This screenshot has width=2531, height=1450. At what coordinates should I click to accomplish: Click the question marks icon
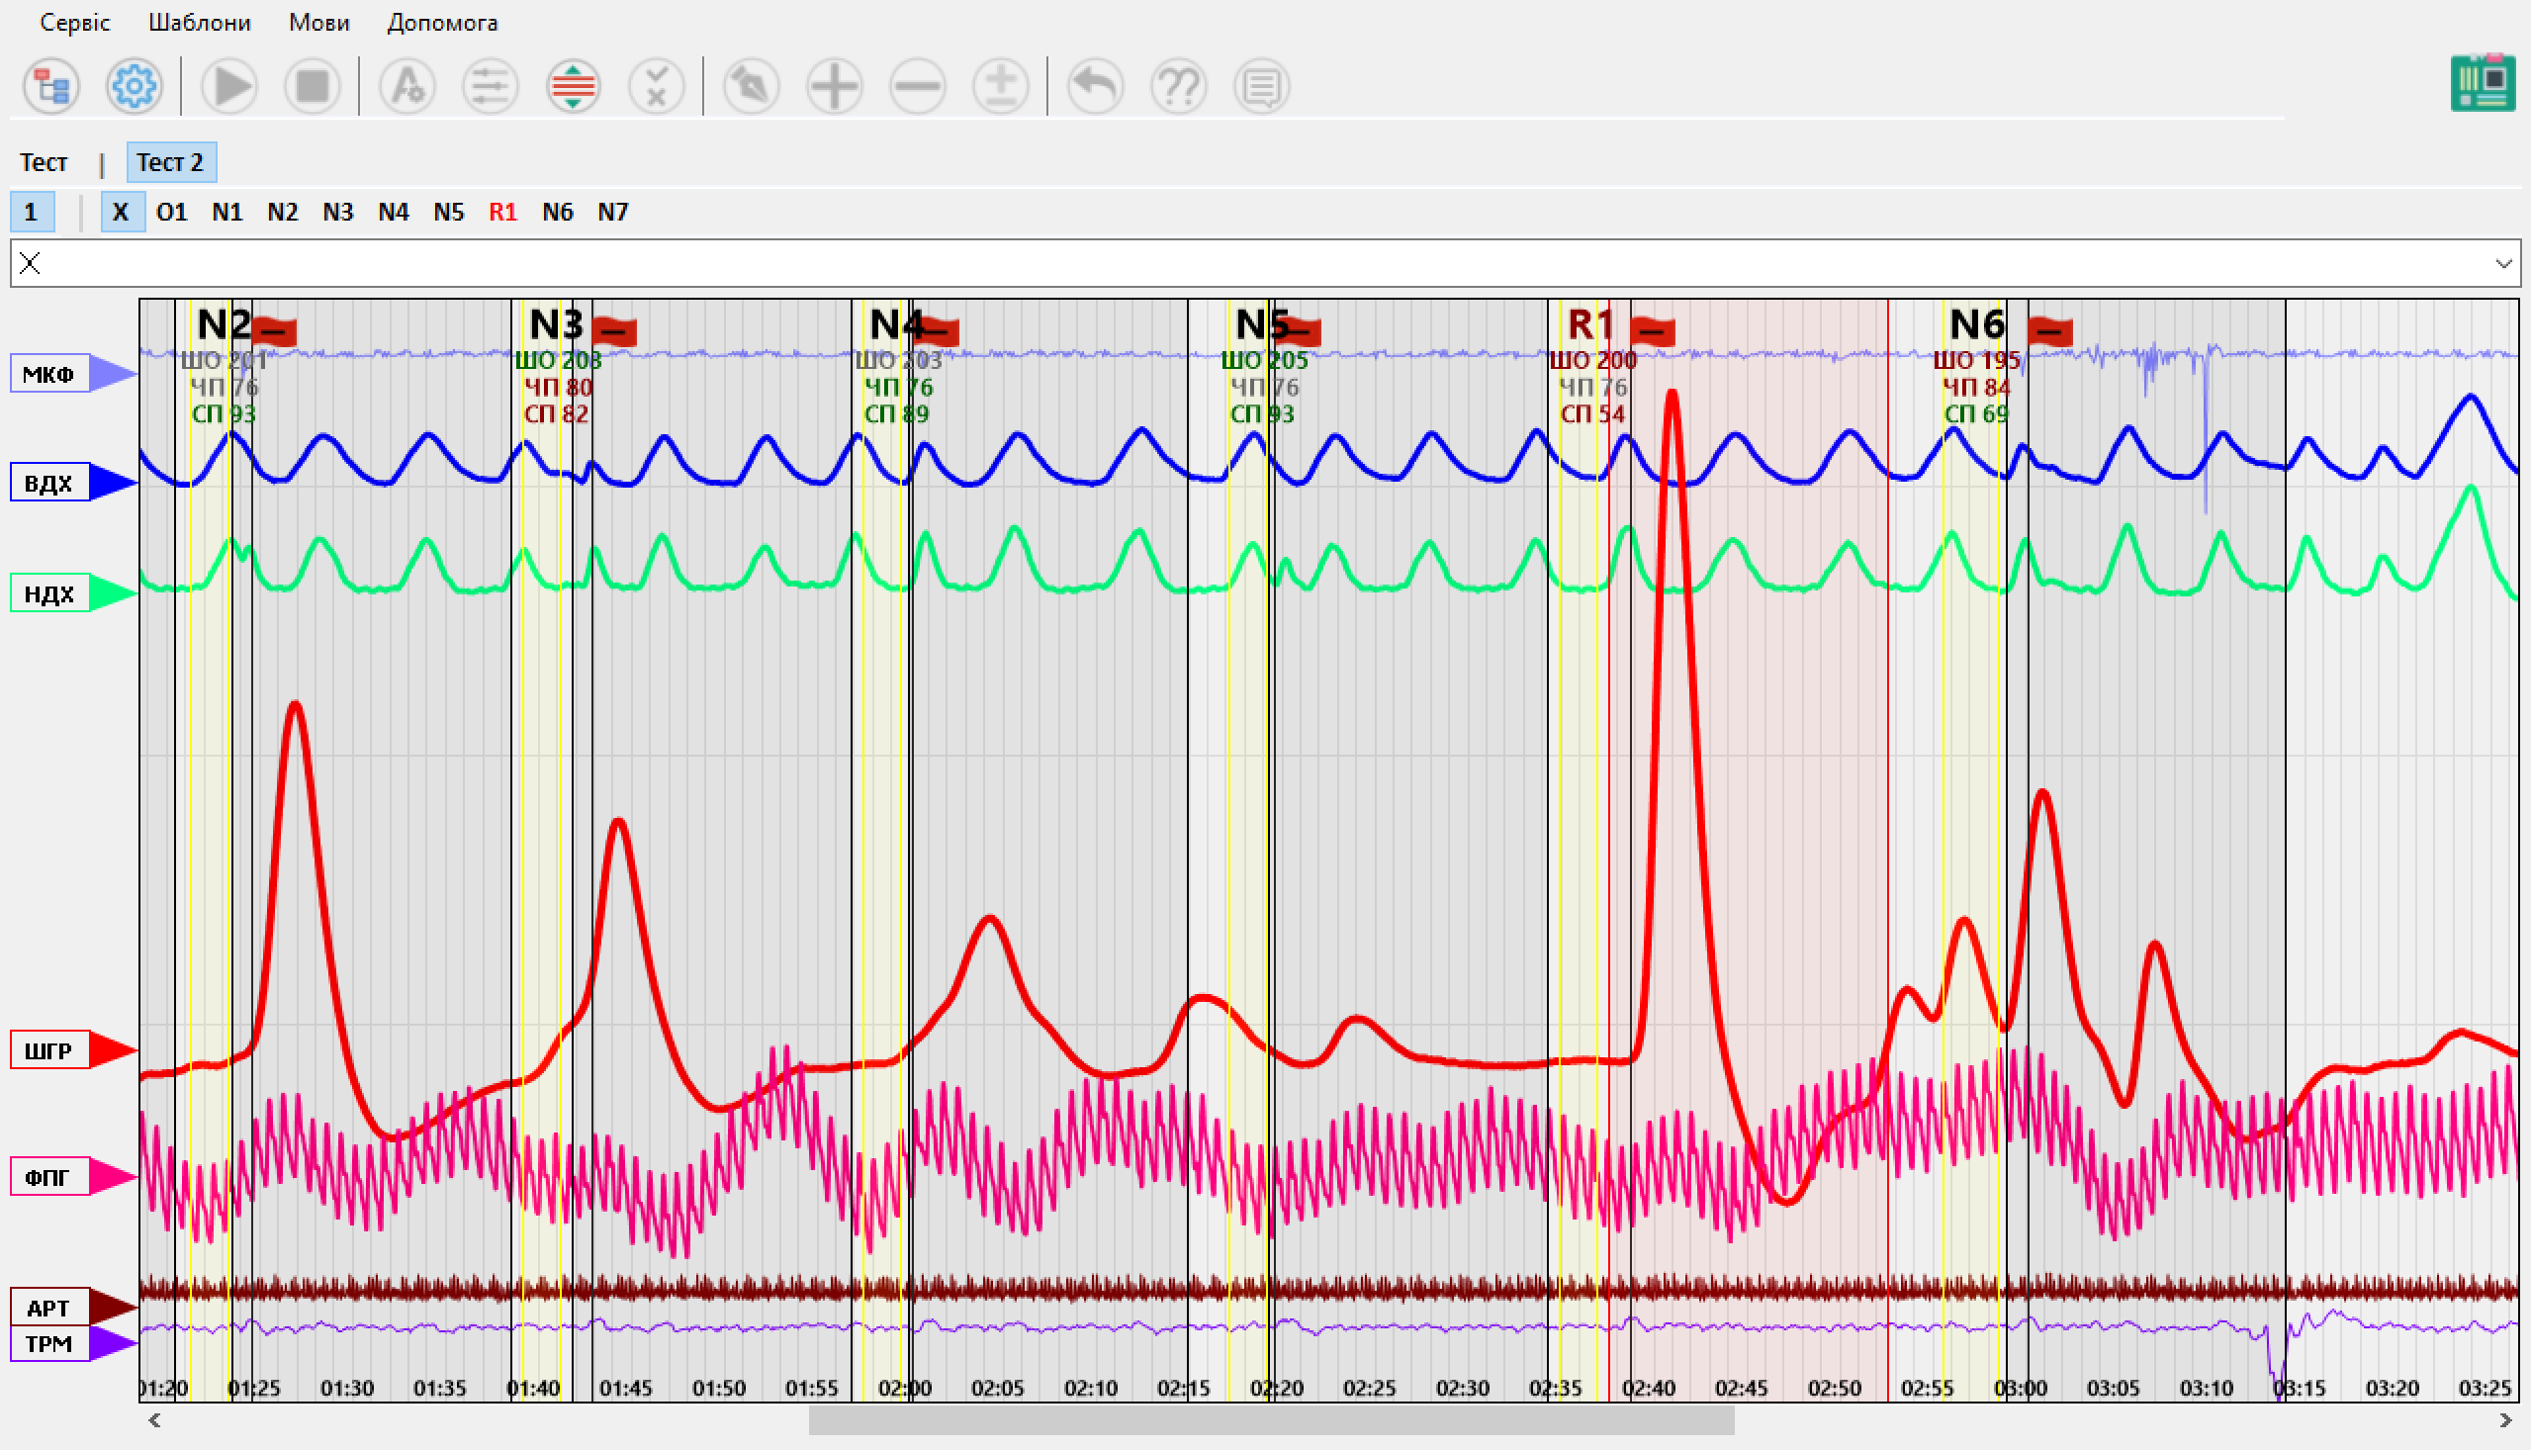click(x=1178, y=87)
